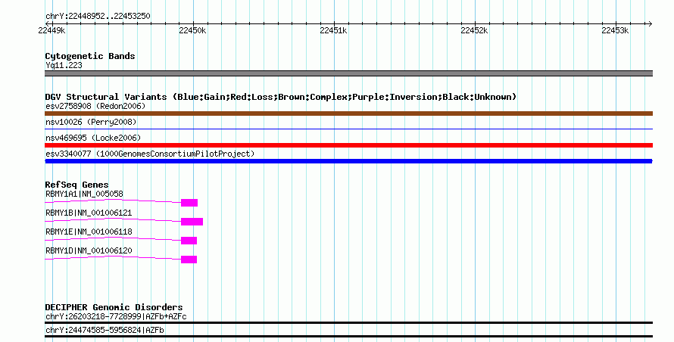
Task: Click the Yq11.223 band label
Action: (x=64, y=66)
